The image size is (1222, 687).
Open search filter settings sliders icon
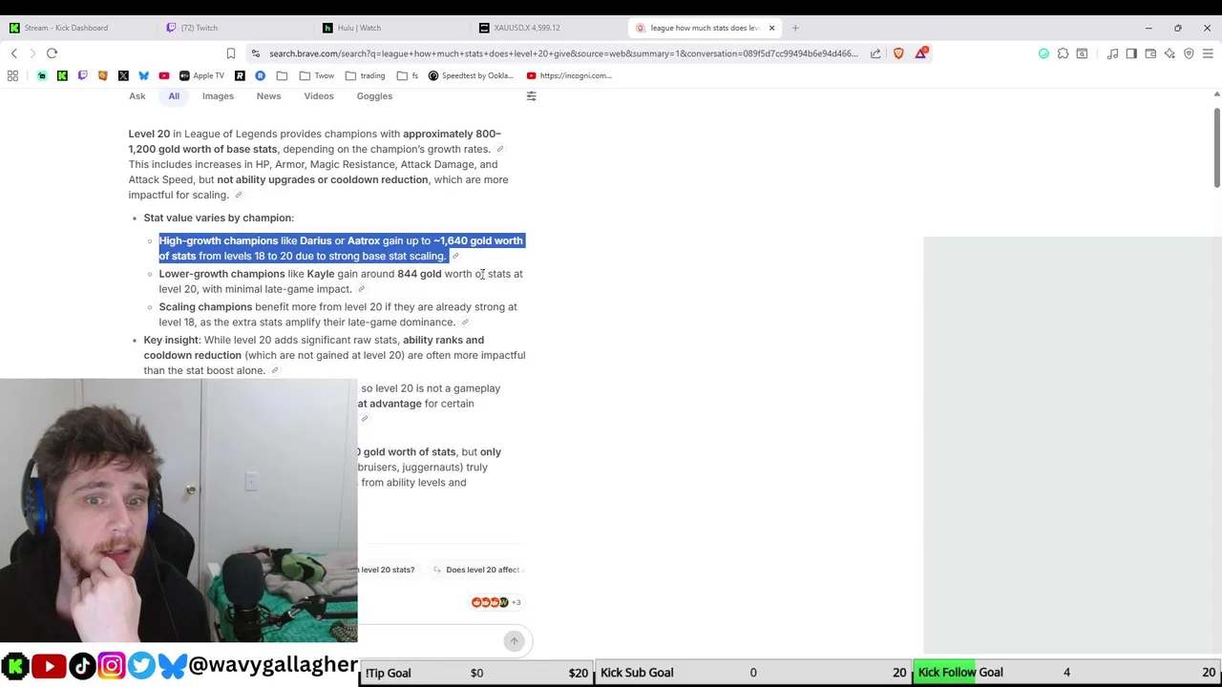coord(532,96)
